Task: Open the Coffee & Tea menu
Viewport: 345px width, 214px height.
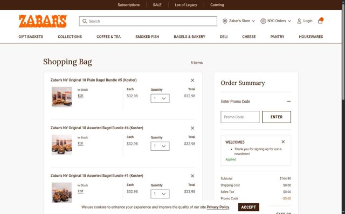Action: coord(109,37)
